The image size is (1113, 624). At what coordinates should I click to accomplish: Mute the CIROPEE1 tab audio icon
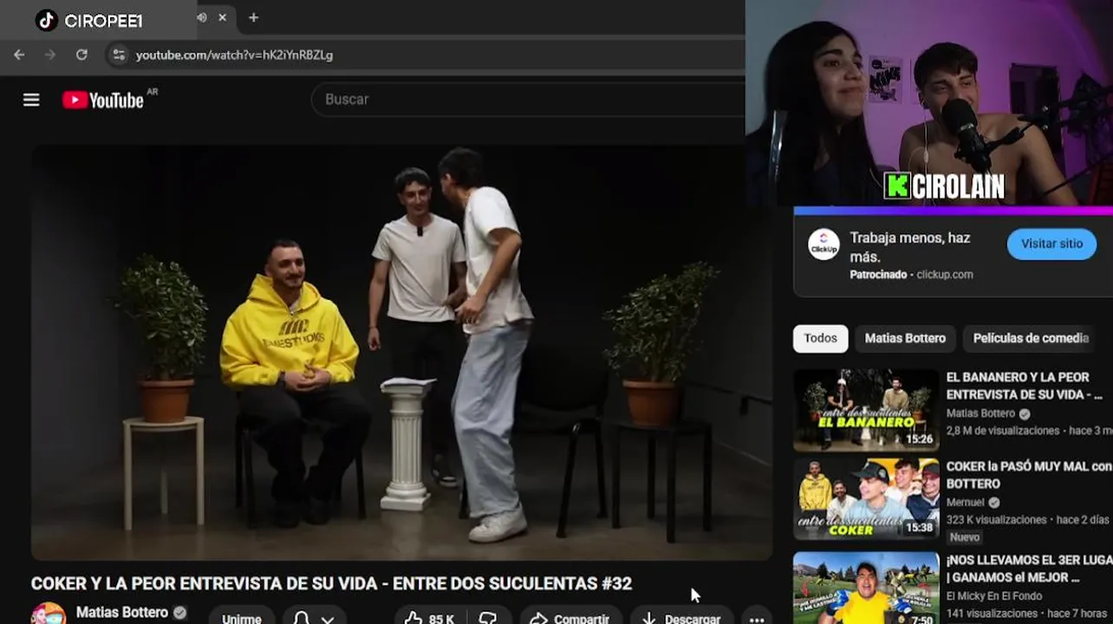pyautogui.click(x=202, y=17)
